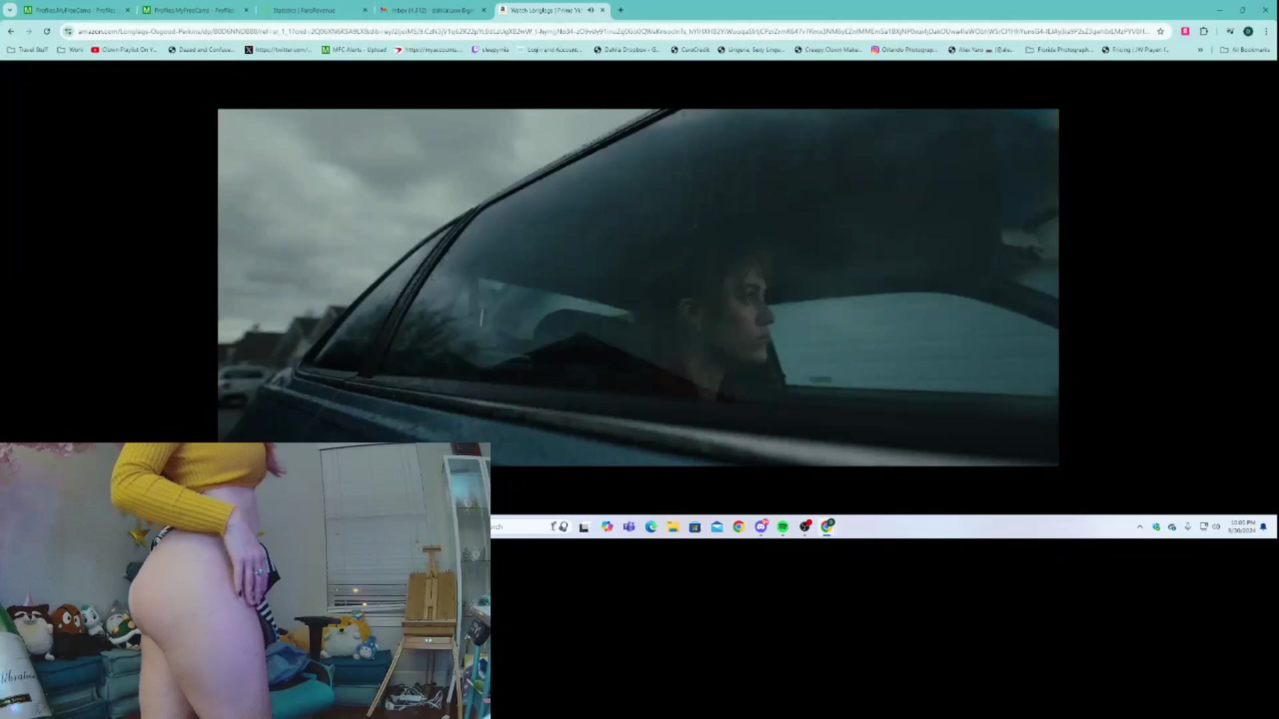Open the Chrome profile avatar menu

(x=1248, y=31)
